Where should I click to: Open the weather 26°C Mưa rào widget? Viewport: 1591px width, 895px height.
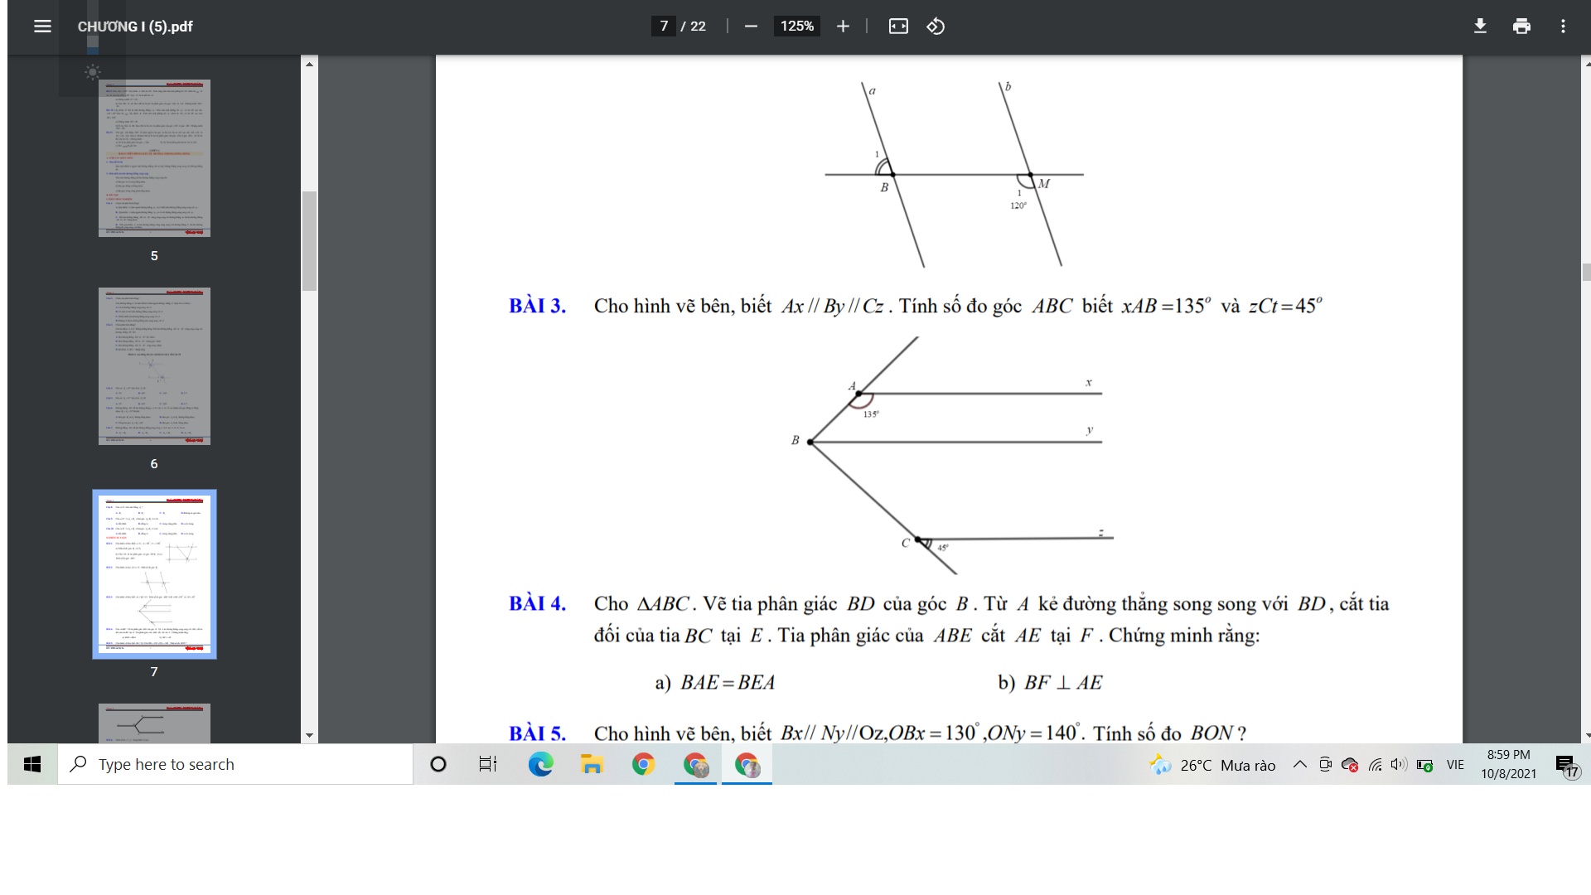1212,764
